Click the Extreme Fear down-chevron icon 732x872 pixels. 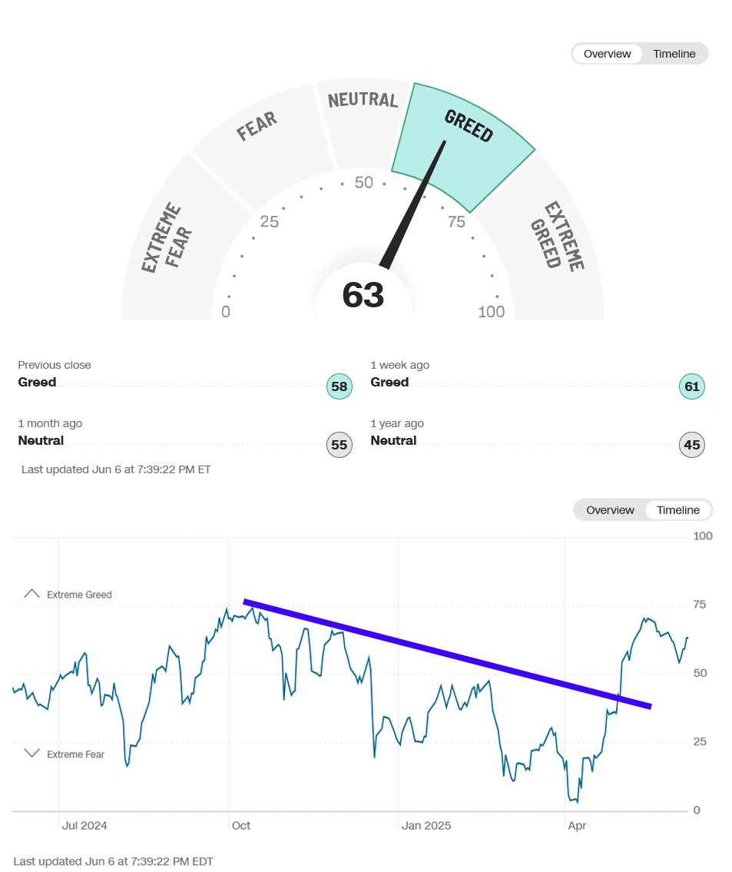[x=31, y=753]
